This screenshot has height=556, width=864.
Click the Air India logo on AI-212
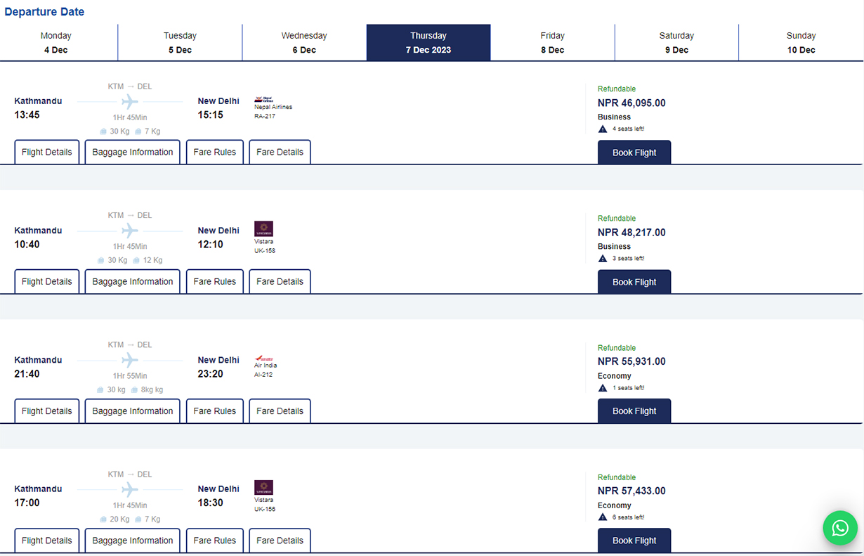tap(263, 358)
